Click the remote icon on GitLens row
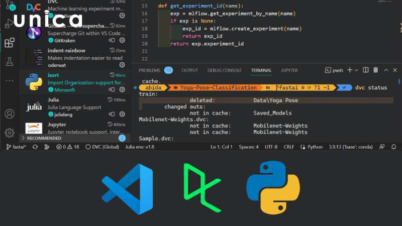Screen dimensions: 402x226 [x=112, y=40]
